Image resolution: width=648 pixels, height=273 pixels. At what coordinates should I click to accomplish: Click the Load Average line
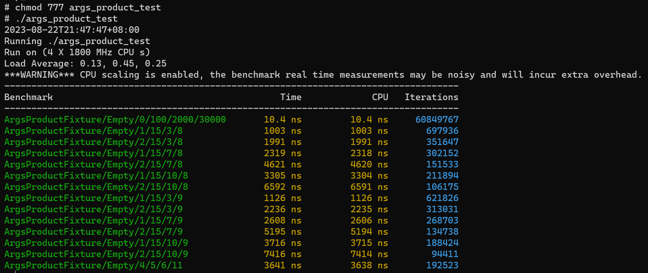pos(85,63)
